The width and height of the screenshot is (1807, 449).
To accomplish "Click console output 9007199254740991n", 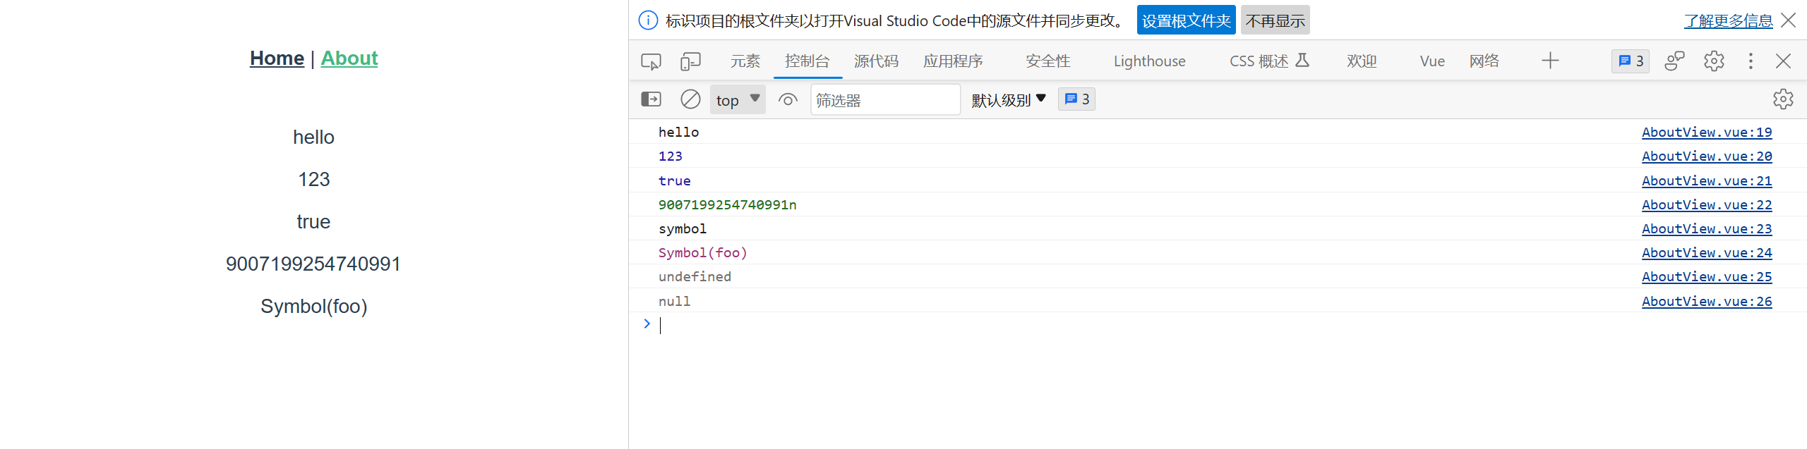I will point(727,204).
